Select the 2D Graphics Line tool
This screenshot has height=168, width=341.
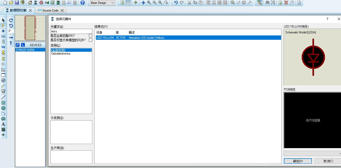point(3,97)
